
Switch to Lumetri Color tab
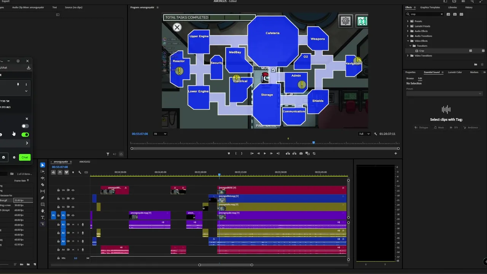point(455,72)
